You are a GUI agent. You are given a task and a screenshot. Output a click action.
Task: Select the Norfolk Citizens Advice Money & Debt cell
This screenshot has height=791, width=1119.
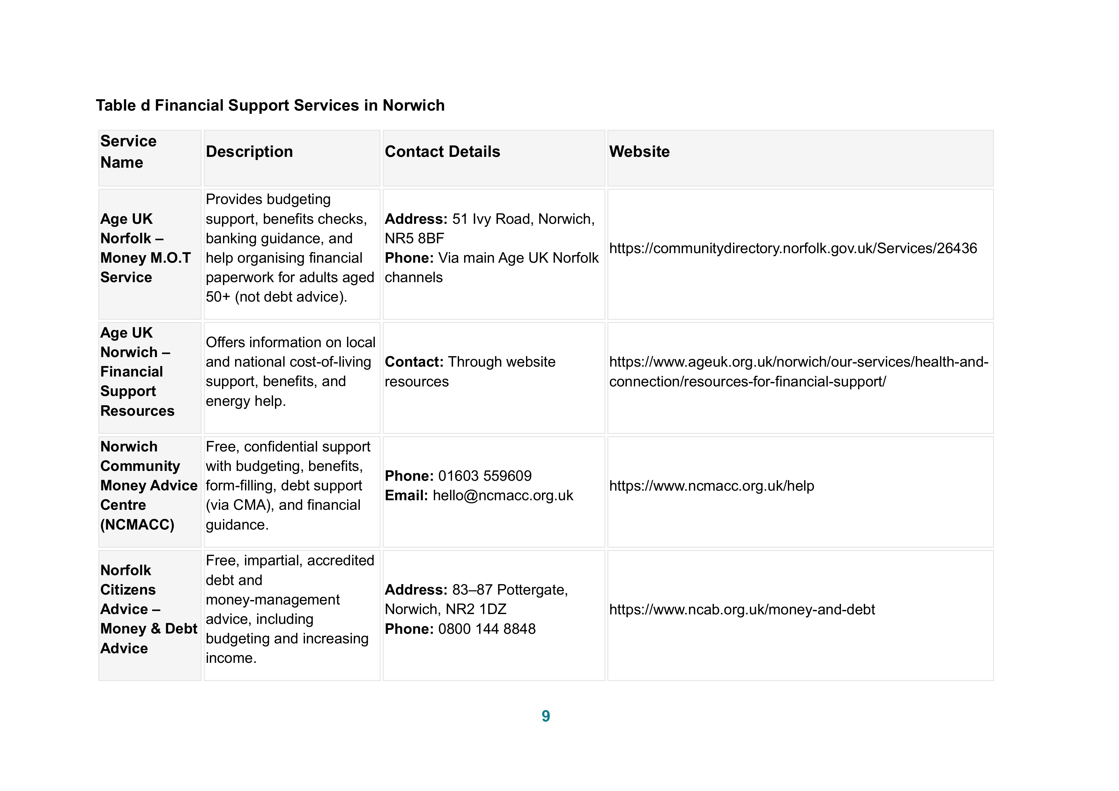(150, 616)
